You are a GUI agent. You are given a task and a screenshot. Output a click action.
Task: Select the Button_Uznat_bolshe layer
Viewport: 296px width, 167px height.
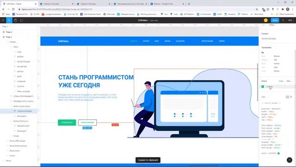[22, 106]
